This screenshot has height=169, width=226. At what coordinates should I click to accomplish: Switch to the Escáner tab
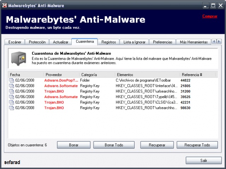[14, 42]
